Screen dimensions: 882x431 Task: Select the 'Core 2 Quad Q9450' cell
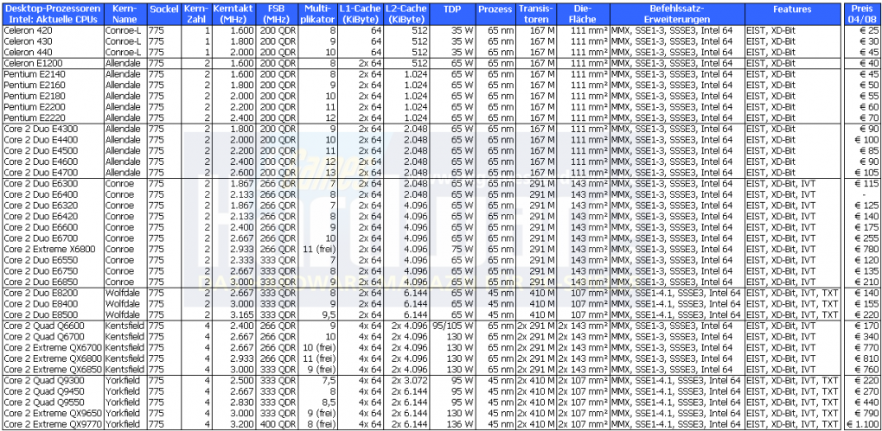point(54,391)
